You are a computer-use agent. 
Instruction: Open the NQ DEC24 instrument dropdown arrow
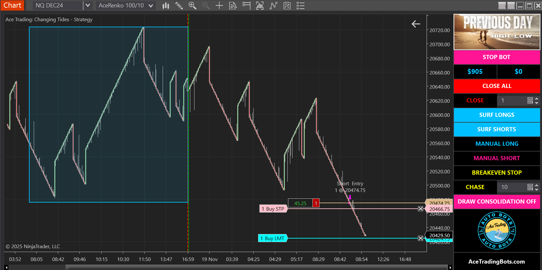[x=88, y=5]
